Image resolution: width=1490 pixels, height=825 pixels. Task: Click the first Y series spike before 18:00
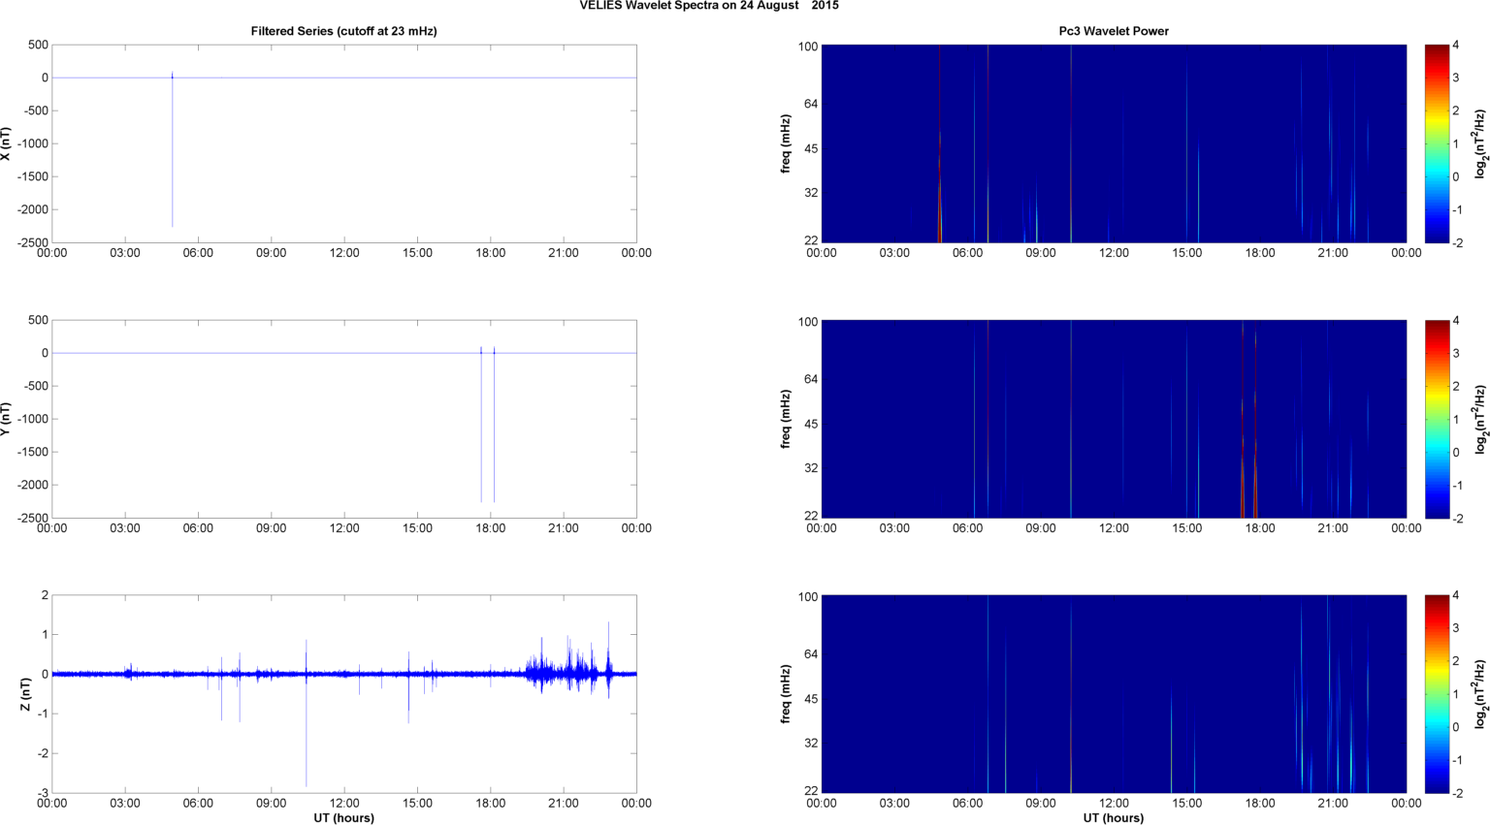(x=481, y=425)
